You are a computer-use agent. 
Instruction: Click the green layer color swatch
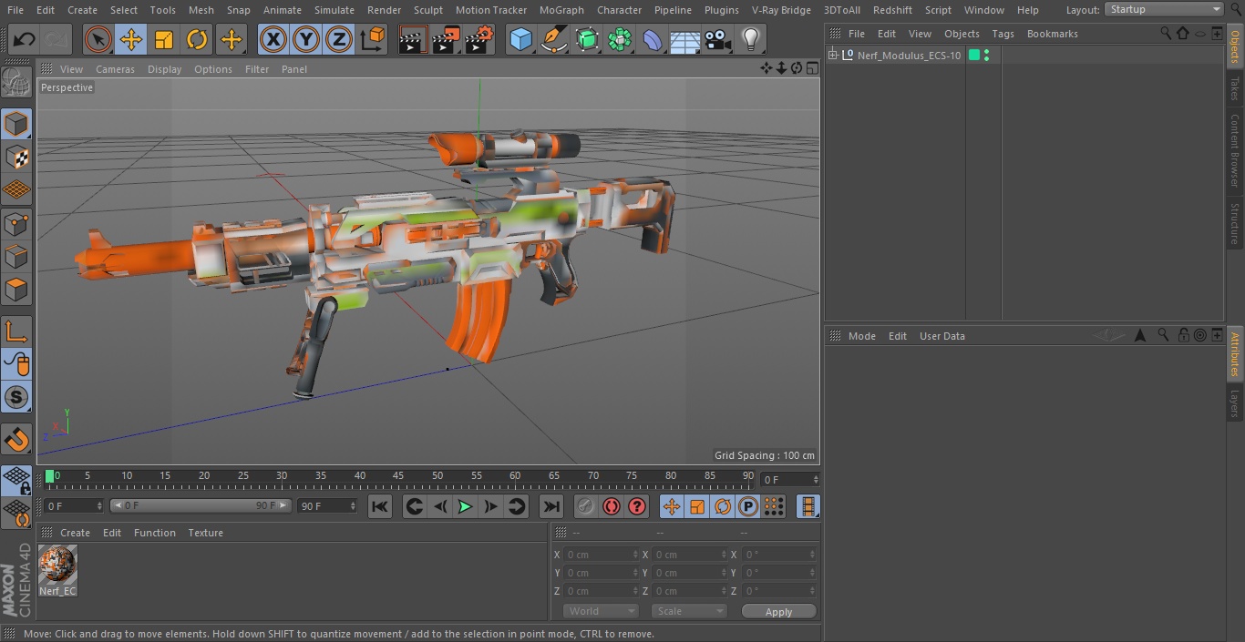coord(974,56)
